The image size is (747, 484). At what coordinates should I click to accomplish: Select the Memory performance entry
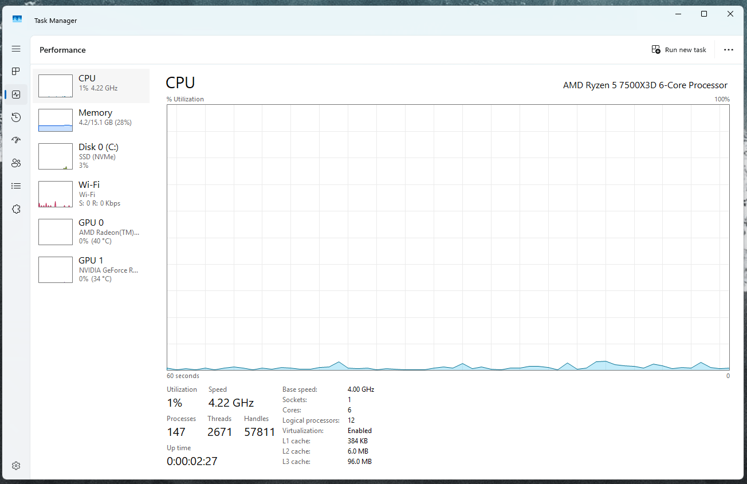click(x=91, y=120)
